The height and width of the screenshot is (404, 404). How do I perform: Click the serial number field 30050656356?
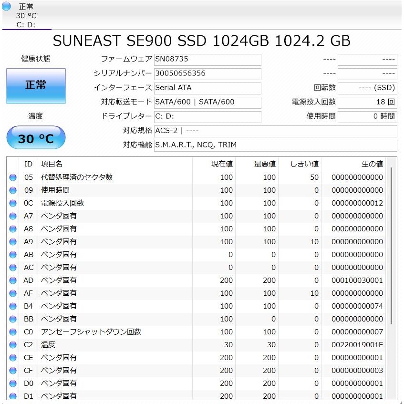[x=207, y=74]
